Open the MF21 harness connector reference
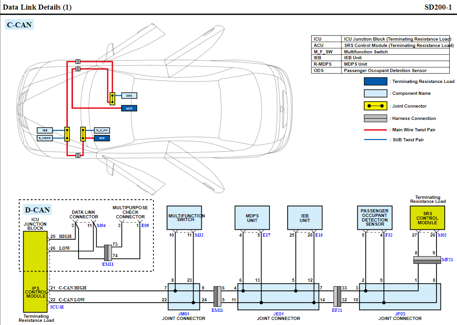Screen dimensions: 457x325 [x=447, y=259]
